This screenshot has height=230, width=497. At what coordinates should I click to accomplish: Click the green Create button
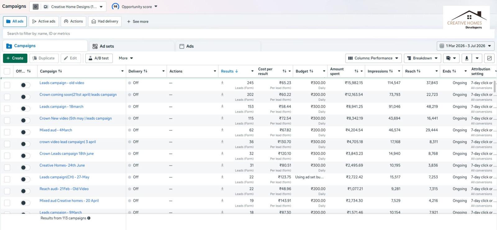(x=15, y=58)
